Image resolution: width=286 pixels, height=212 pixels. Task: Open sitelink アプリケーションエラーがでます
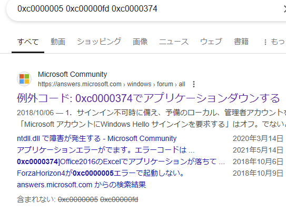[x=106, y=150]
